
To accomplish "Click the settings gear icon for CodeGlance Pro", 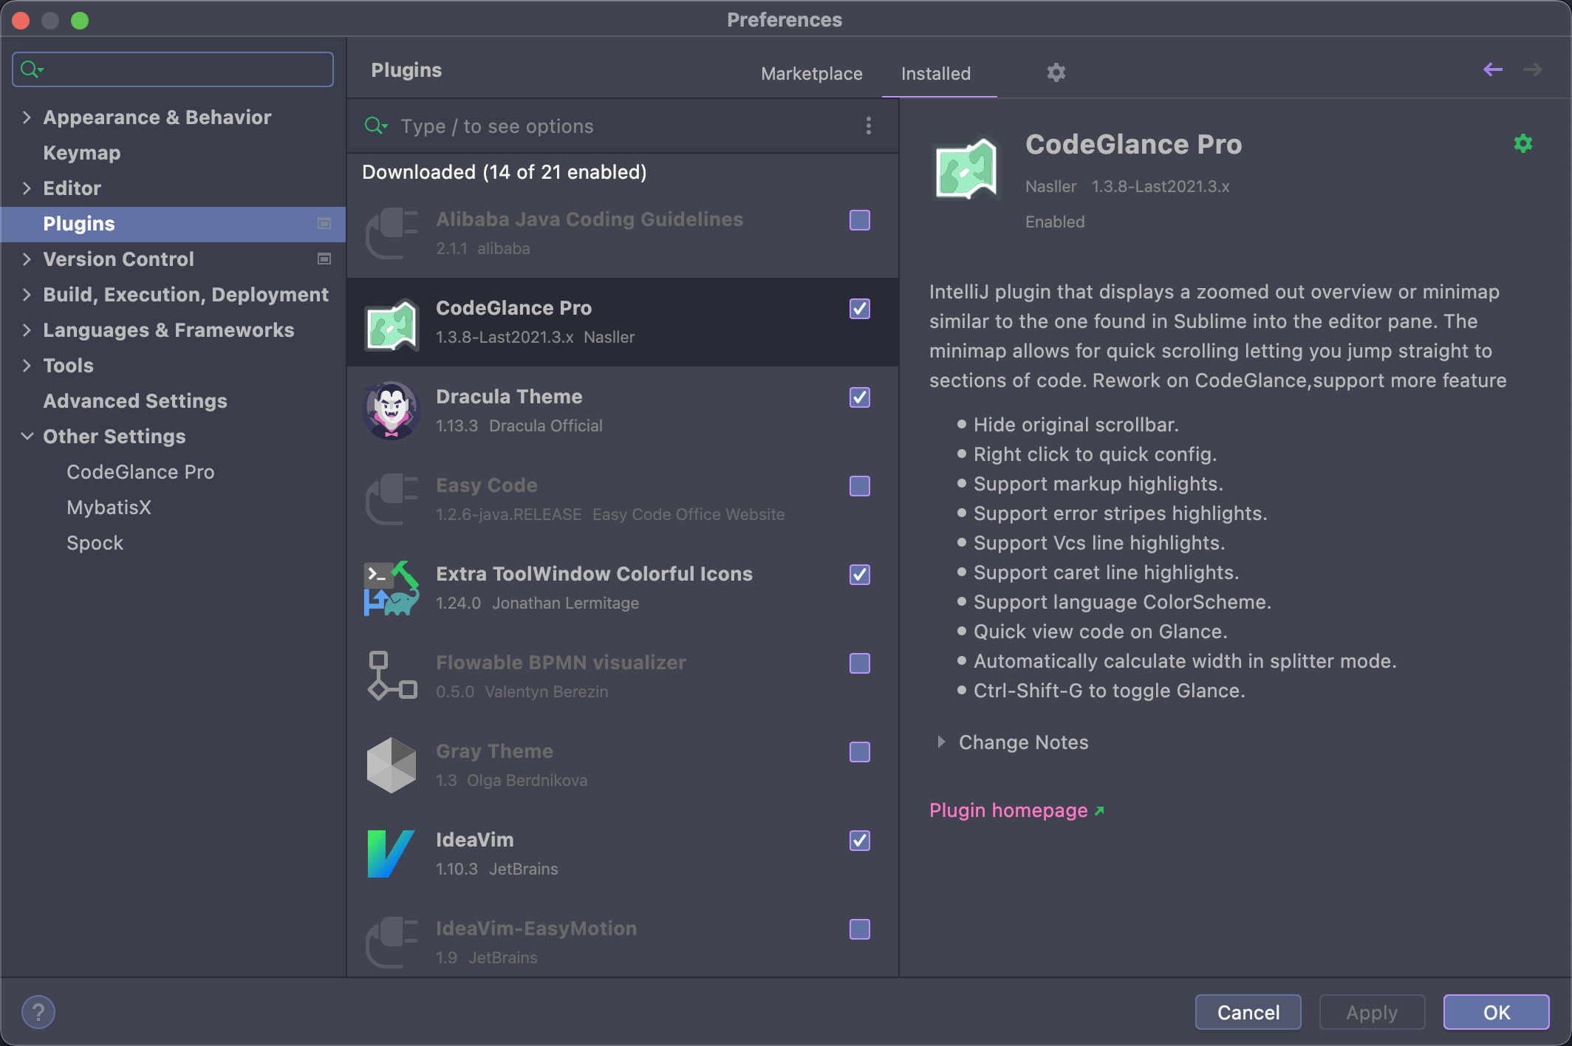I will [x=1524, y=143].
